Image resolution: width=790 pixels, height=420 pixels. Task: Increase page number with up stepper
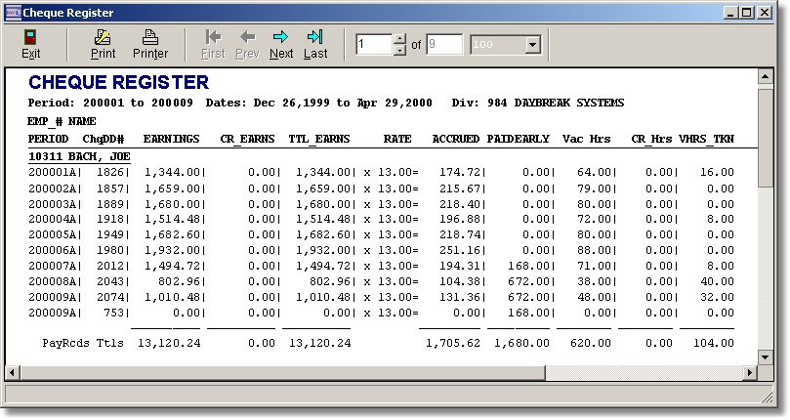point(398,40)
